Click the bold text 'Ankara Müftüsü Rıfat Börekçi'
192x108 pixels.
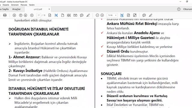(x=132, y=24)
